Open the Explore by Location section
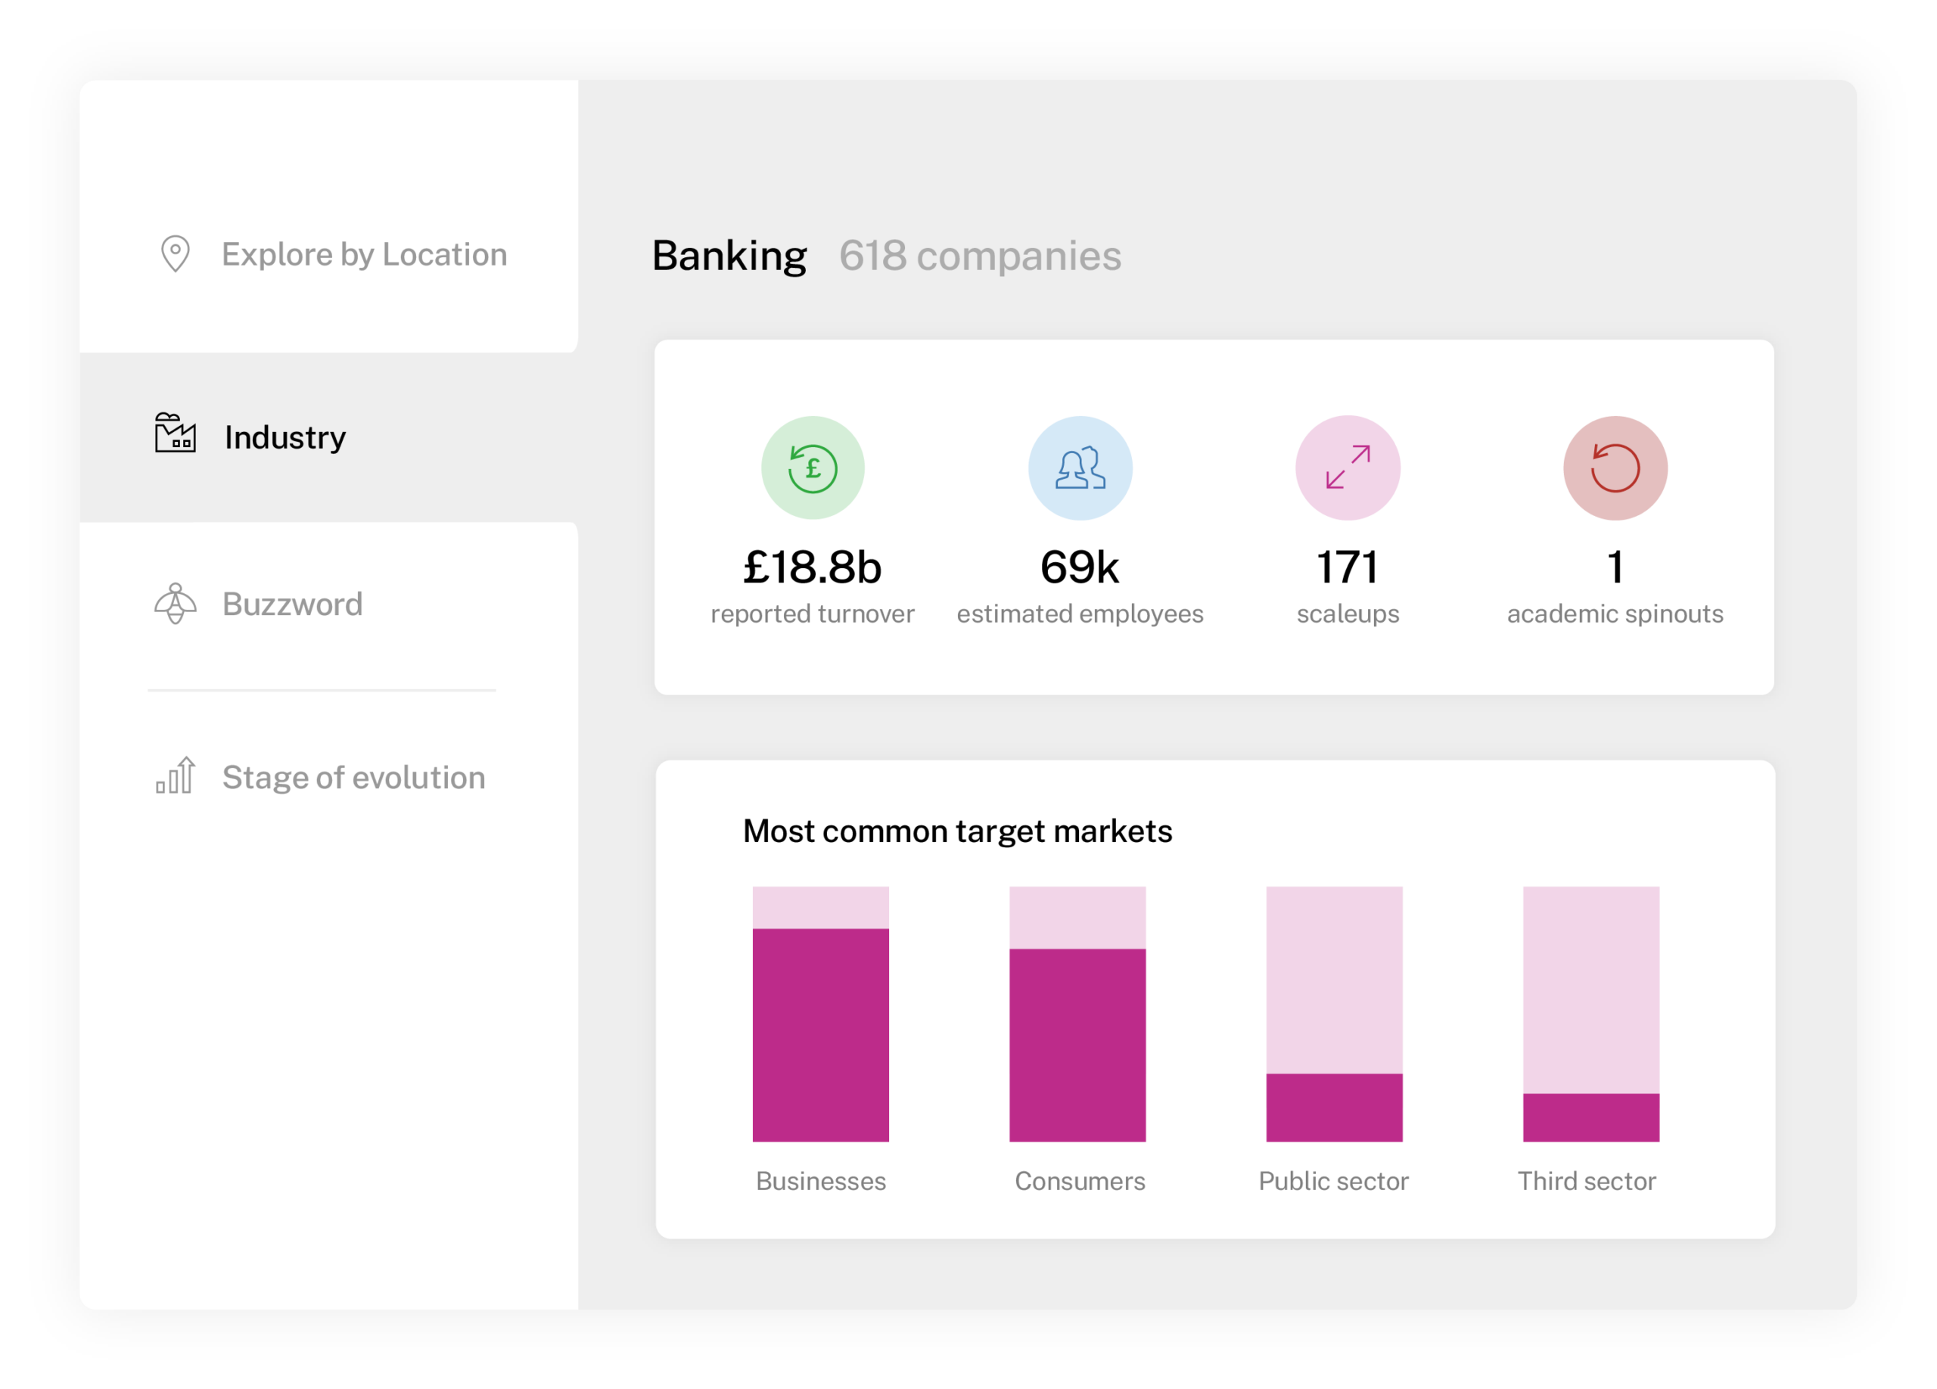Screen dimensions: 1937x1389 click(363, 253)
